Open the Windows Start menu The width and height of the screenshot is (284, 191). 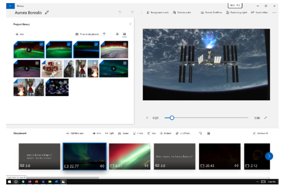[x=9, y=182]
